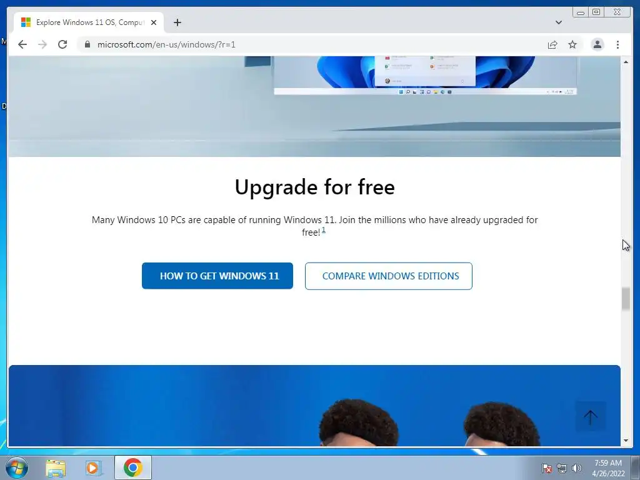Reload the current page
This screenshot has height=480, width=640.
(62, 44)
